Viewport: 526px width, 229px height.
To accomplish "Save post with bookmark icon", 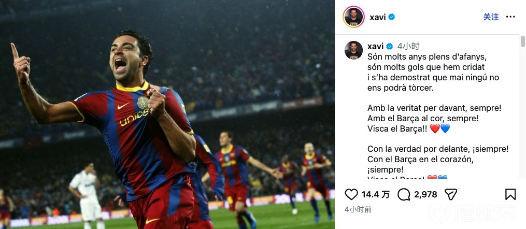I will pos(510,194).
